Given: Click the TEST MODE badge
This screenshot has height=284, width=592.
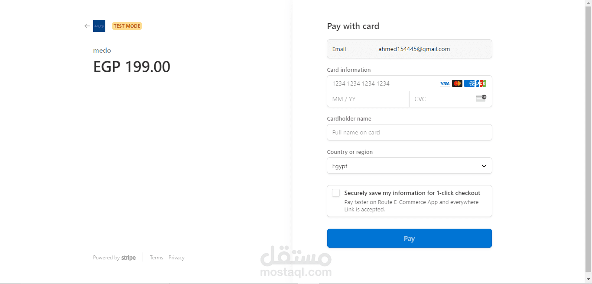Looking at the screenshot, I should point(127,26).
